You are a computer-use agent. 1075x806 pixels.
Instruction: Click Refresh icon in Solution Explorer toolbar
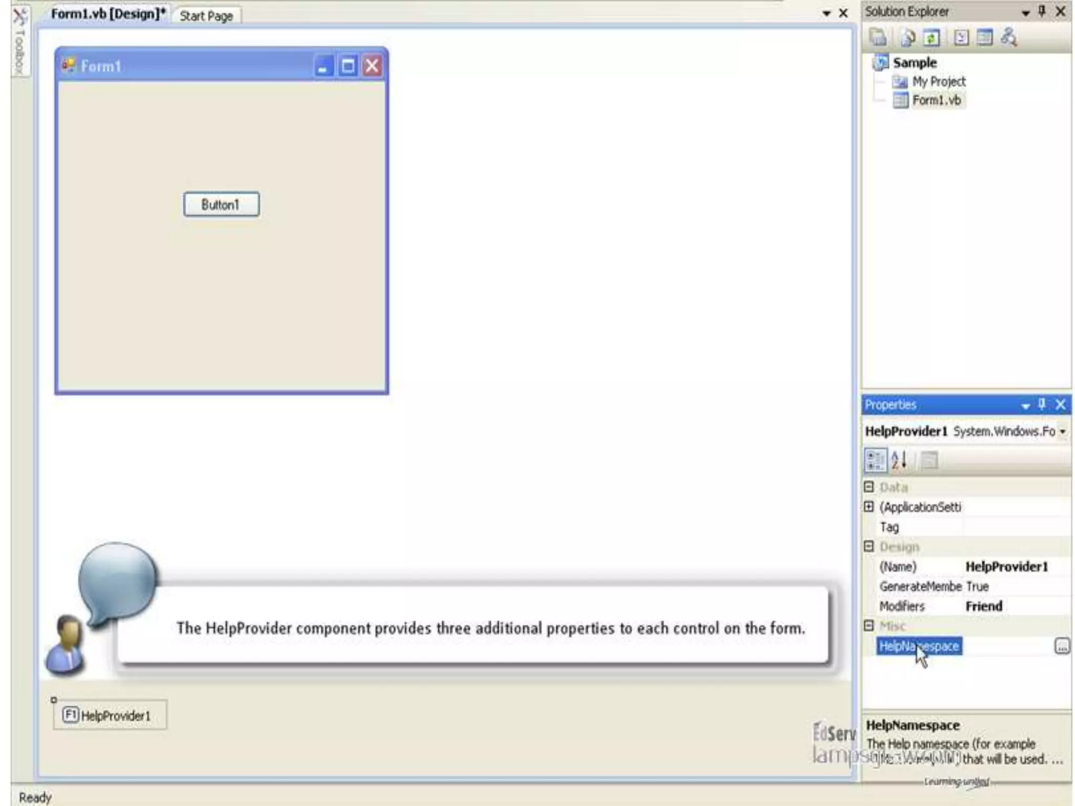(932, 37)
